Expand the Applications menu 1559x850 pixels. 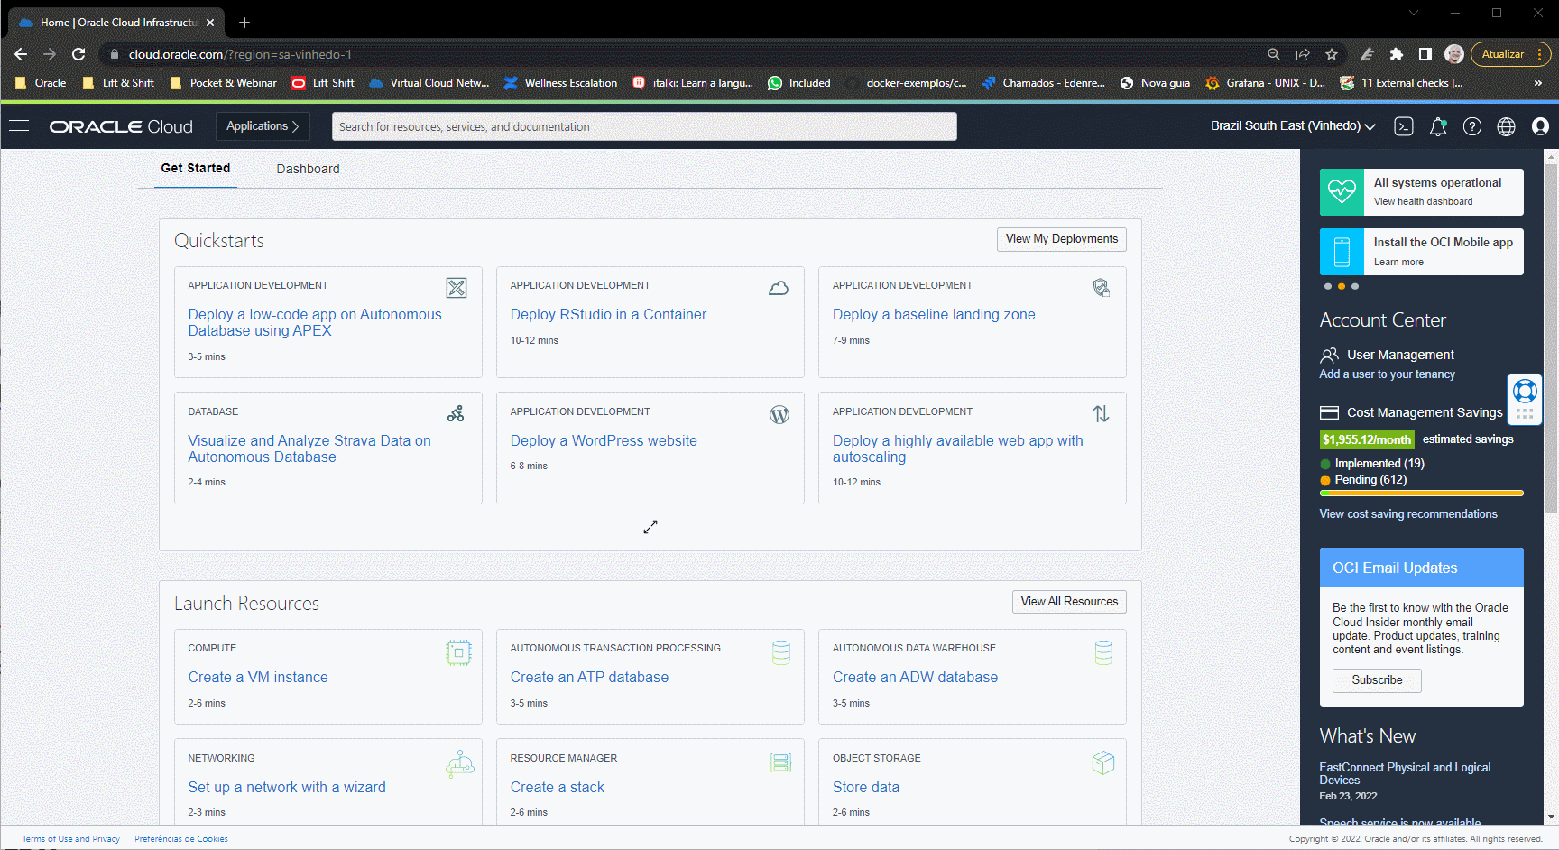pyautogui.click(x=263, y=126)
